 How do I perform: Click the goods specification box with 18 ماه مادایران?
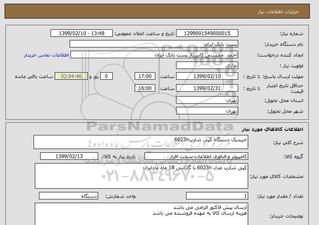pyautogui.click(x=141, y=176)
